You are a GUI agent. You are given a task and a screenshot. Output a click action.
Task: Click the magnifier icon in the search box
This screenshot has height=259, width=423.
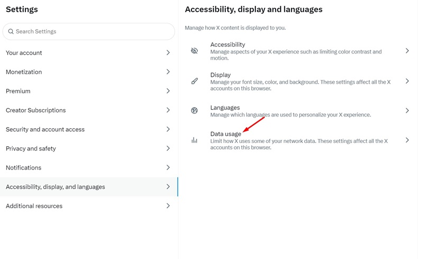pos(11,31)
